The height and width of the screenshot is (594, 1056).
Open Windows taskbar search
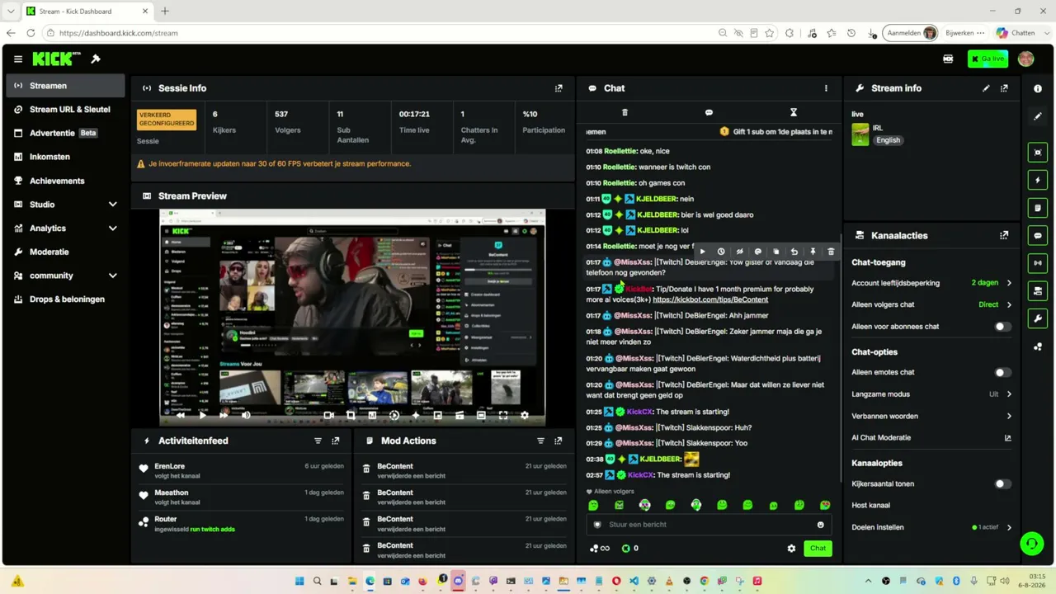[x=317, y=582]
